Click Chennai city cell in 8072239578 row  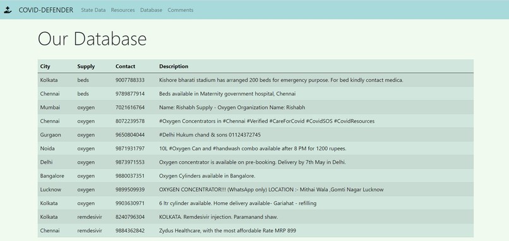(x=50, y=121)
